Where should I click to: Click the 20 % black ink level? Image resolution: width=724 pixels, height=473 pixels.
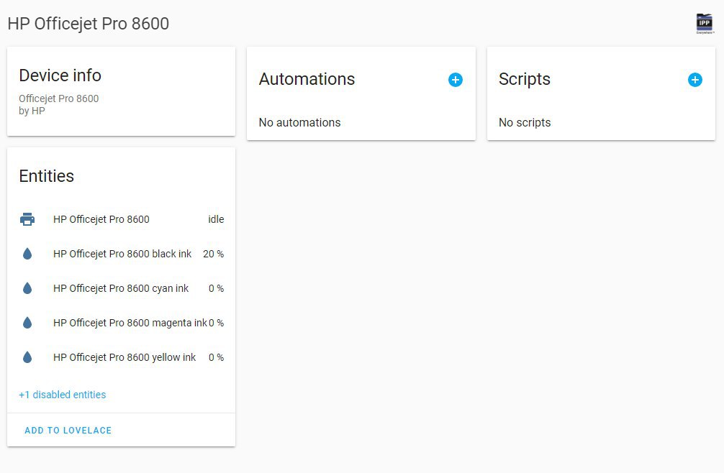point(213,254)
